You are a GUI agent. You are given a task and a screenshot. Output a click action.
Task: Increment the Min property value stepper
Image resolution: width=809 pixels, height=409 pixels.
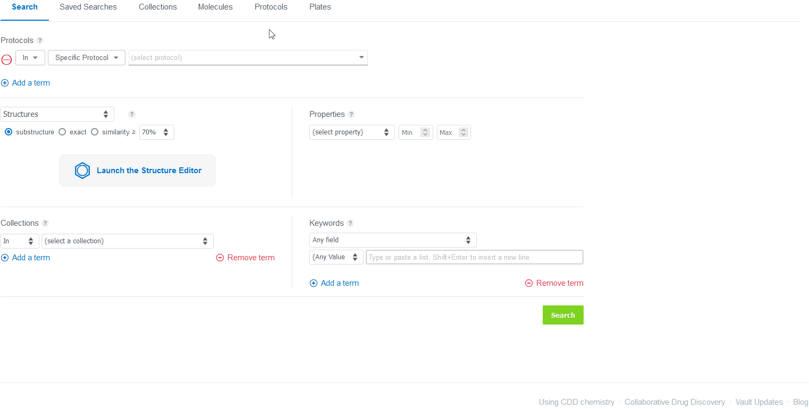tap(425, 130)
